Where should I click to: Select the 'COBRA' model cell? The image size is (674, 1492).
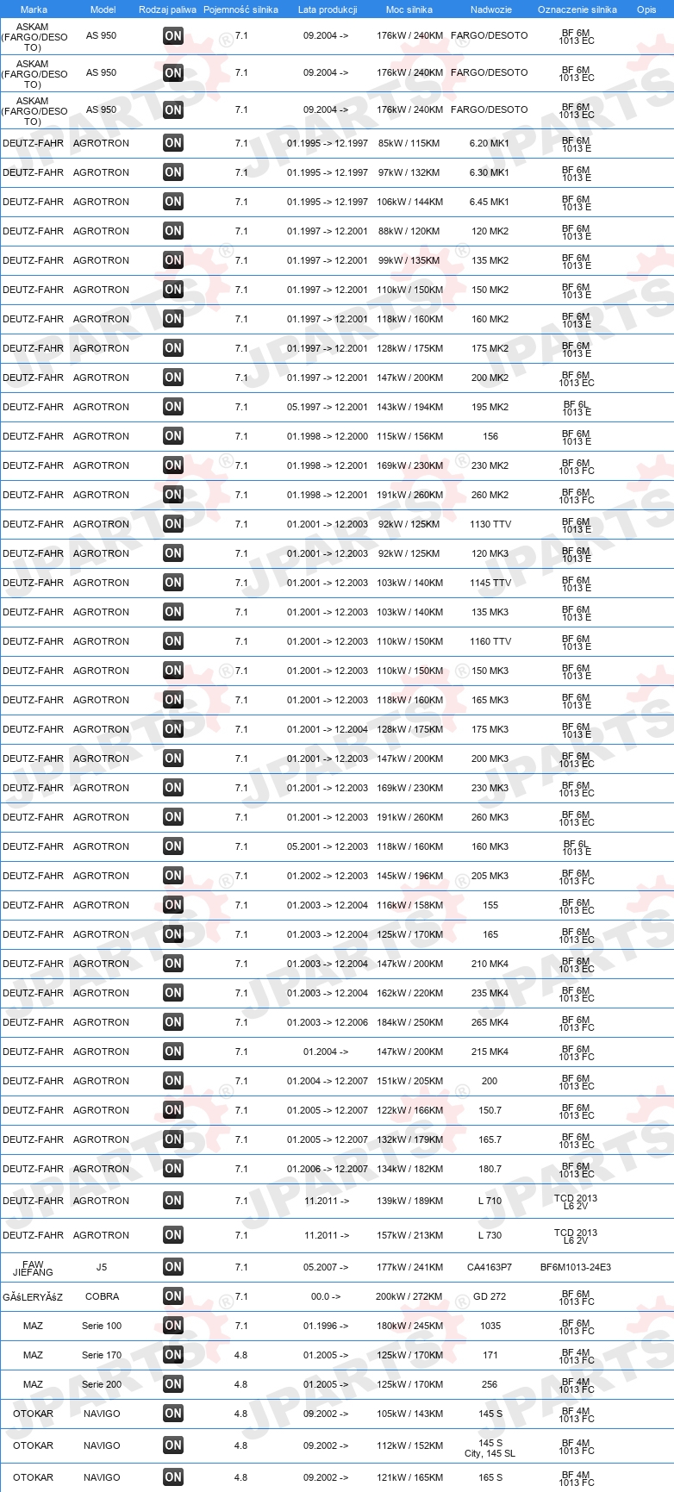pyautogui.click(x=102, y=1296)
